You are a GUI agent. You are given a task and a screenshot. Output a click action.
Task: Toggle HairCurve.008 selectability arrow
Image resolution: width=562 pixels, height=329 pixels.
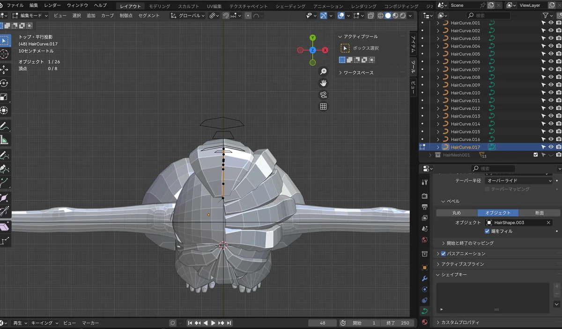(543, 77)
